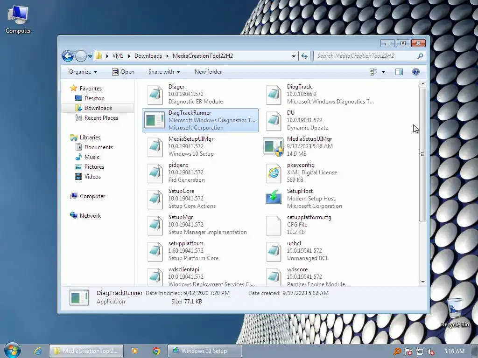Click the Action Center flag tray icon
The height and width of the screenshot is (358, 478).
click(x=408, y=351)
